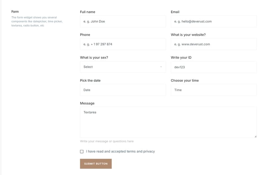Click the "I have read and accepted" label text

point(120,152)
